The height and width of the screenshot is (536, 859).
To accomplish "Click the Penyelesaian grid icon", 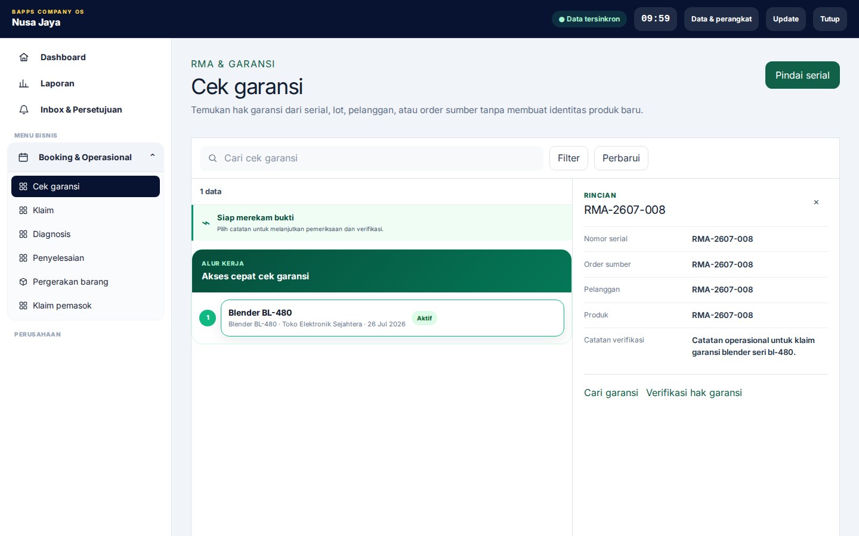I will [x=23, y=258].
